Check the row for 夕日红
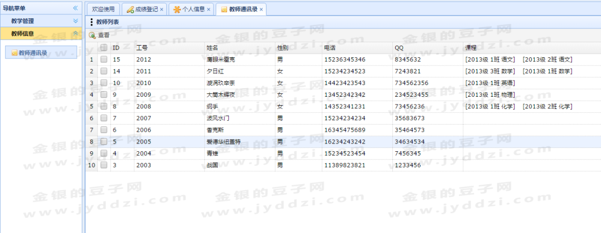Viewport: 601px width, 233px height. tap(104, 71)
